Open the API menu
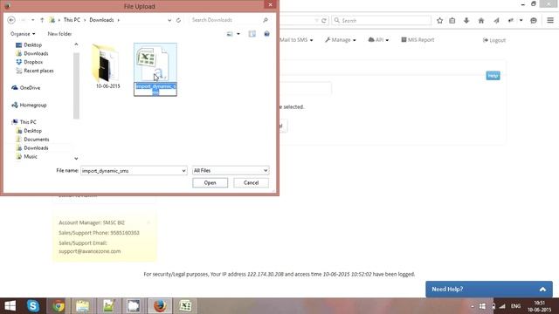Viewport: 559px width, 314px height. point(378,40)
